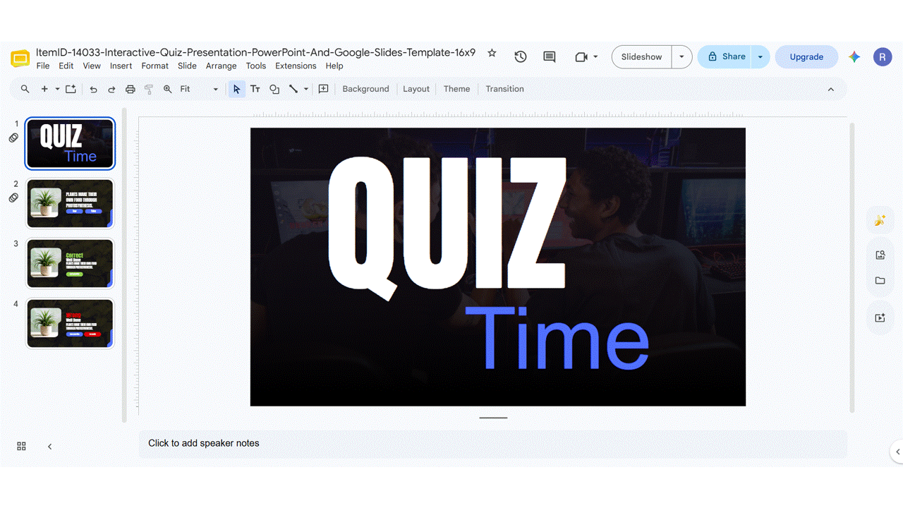Open the folder icon in side panel
The width and height of the screenshot is (903, 508).
[x=880, y=281]
